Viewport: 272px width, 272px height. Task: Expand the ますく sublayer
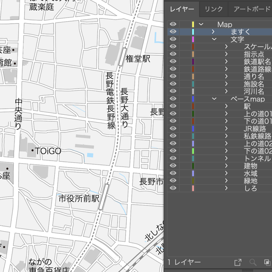point(213,32)
